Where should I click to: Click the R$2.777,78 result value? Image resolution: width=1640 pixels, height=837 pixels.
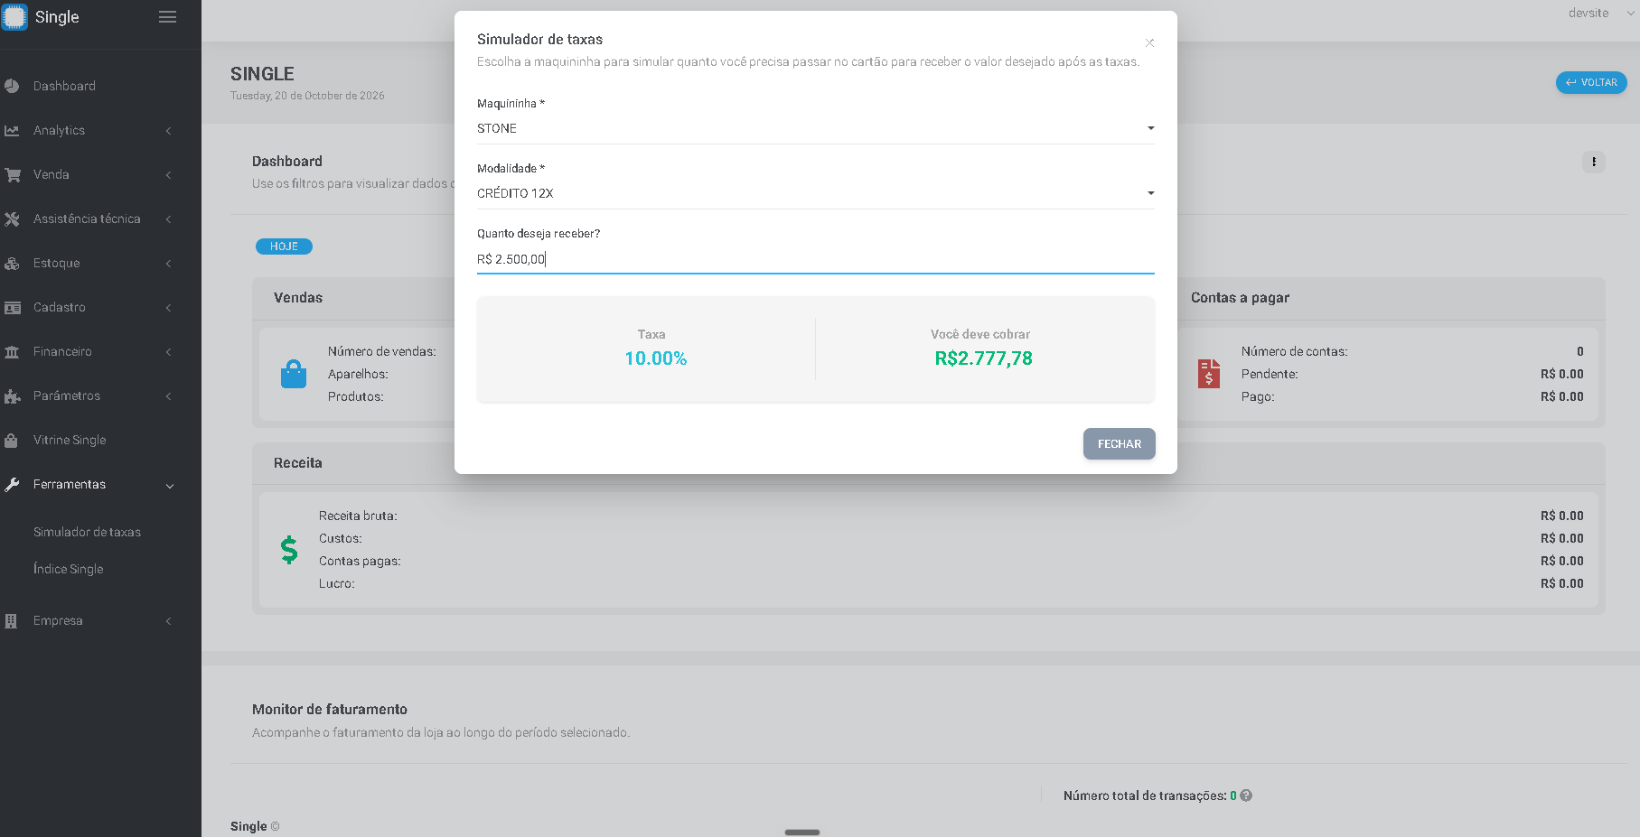click(983, 358)
